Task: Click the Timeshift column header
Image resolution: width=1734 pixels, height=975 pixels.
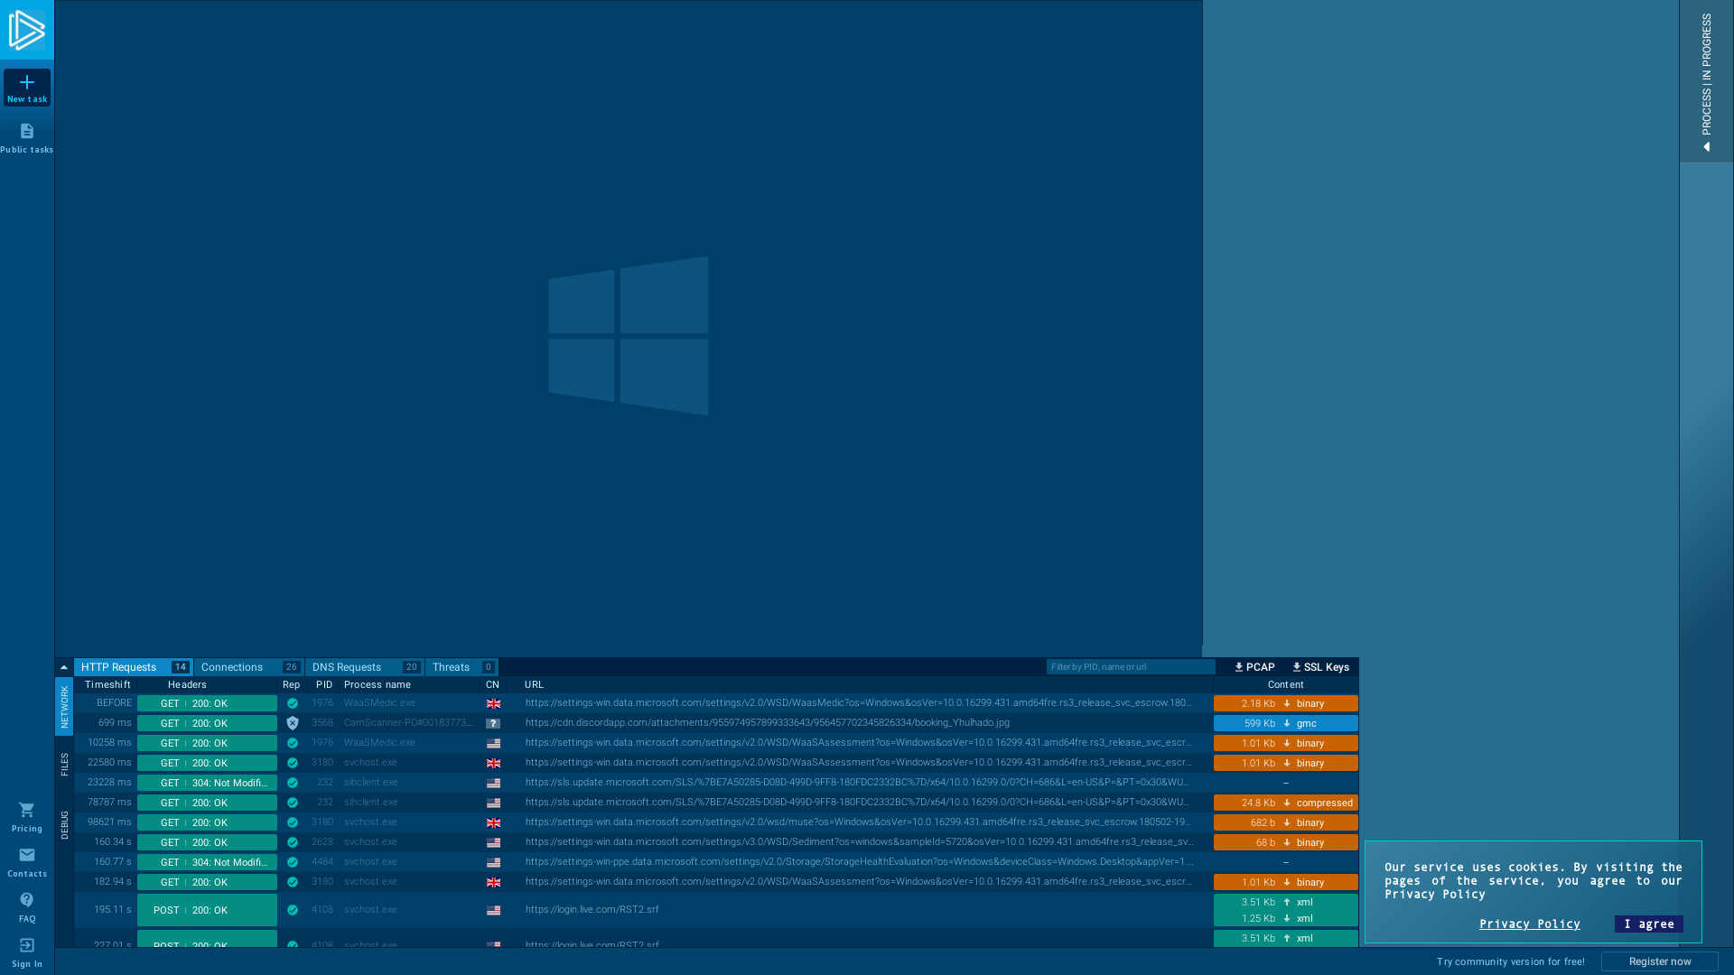Action: [x=107, y=685]
